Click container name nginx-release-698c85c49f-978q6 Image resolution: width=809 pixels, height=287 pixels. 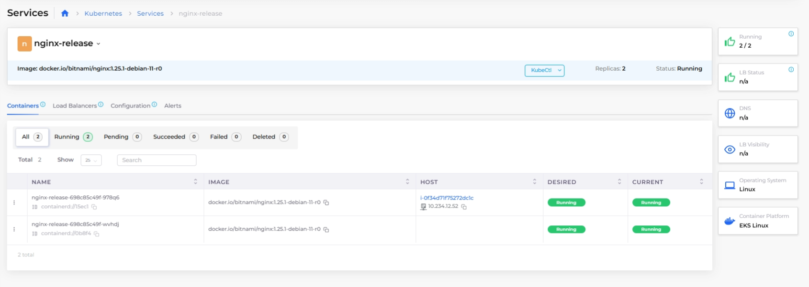pyautogui.click(x=76, y=198)
